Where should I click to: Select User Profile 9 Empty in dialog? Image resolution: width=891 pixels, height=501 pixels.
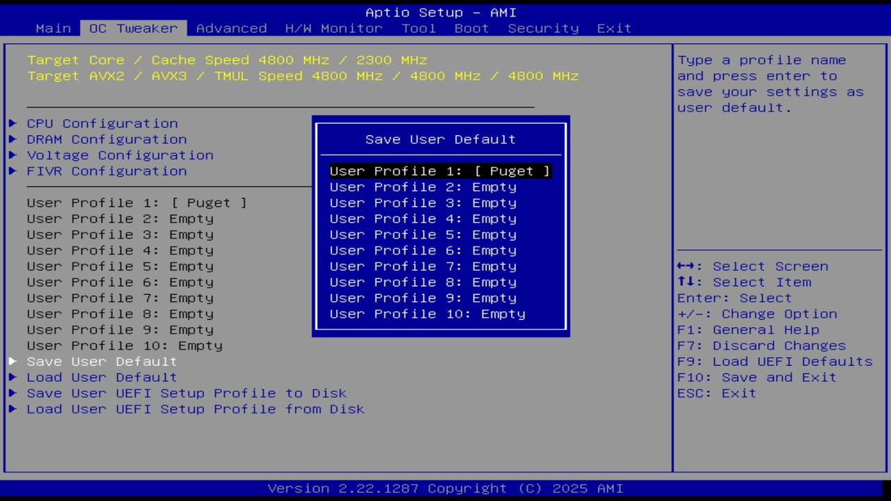[423, 298]
